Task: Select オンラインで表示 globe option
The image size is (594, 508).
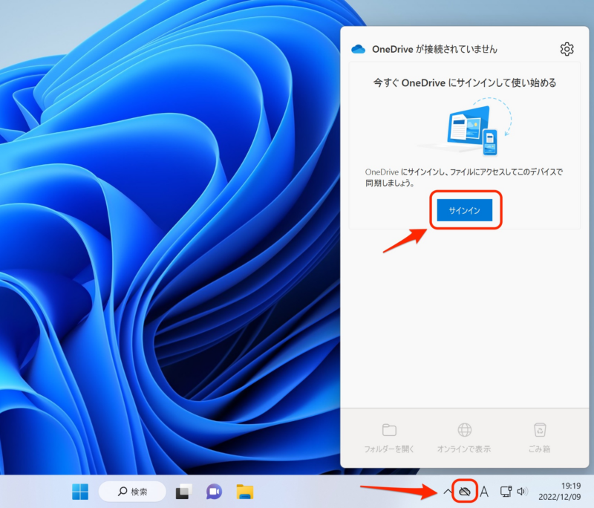Action: click(x=464, y=438)
